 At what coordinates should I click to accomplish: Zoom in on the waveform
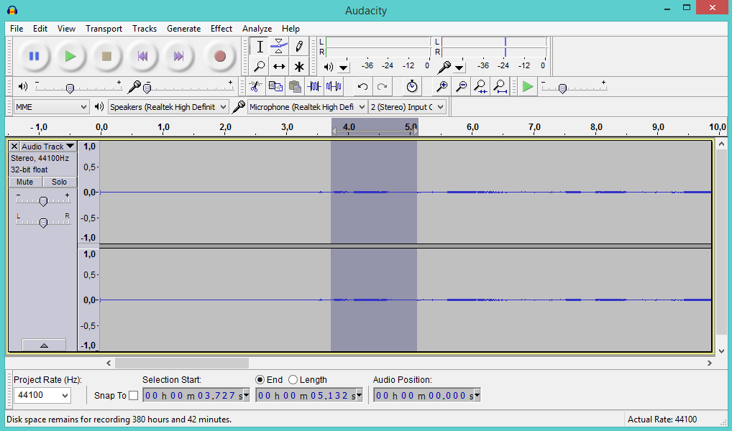click(x=442, y=86)
